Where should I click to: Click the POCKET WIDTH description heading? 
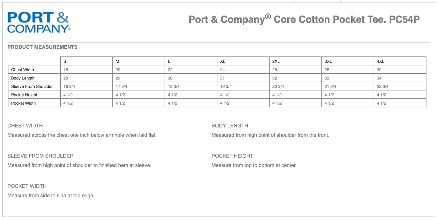(x=27, y=186)
